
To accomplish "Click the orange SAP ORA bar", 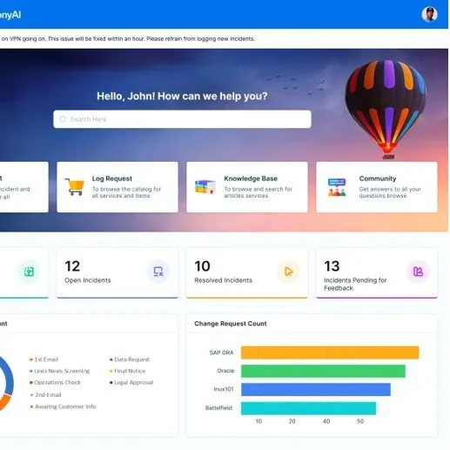I will pyautogui.click(x=330, y=353).
